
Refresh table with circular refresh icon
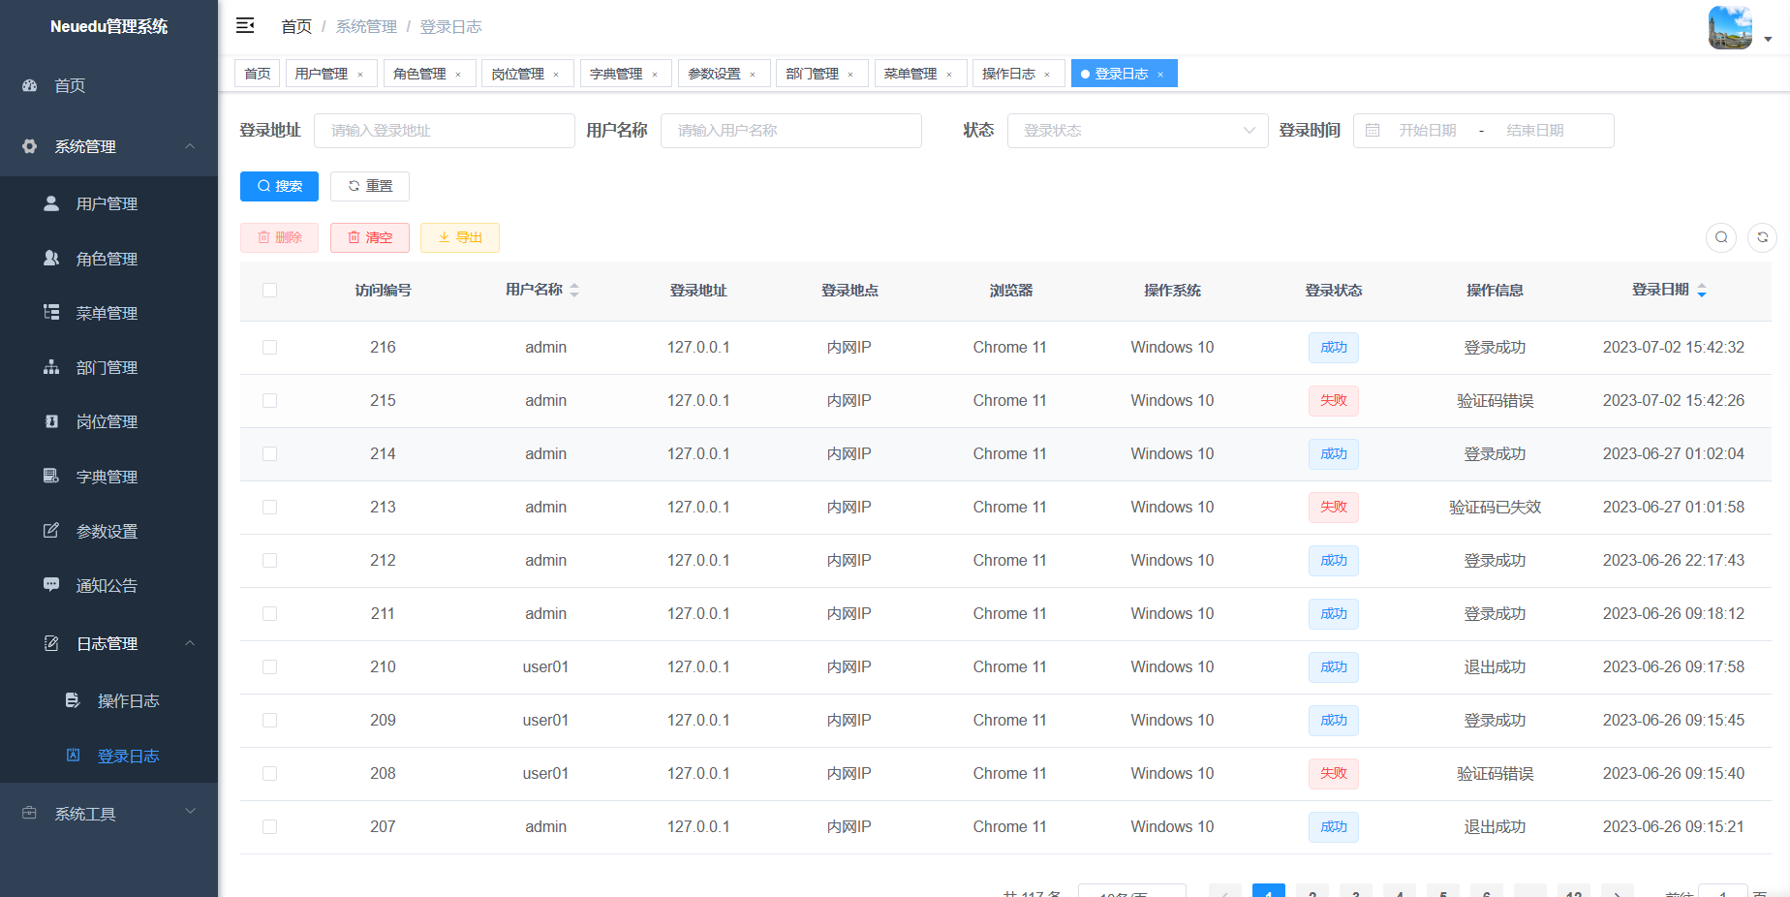[1763, 237]
